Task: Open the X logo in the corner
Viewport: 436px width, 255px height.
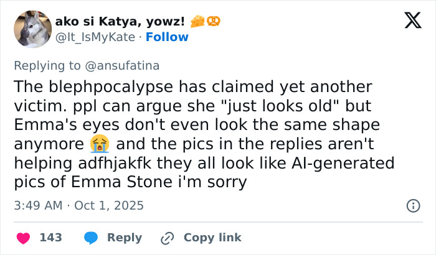Action: (x=409, y=22)
